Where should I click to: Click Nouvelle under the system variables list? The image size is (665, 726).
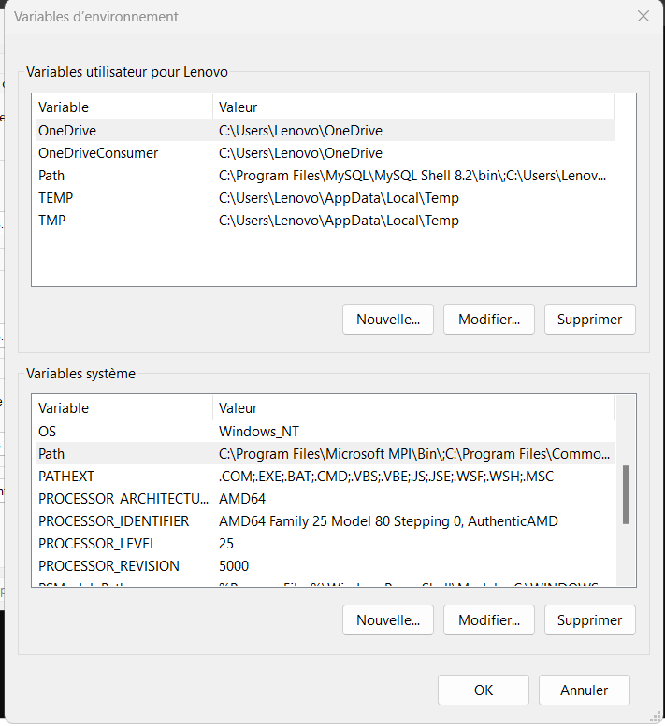coord(388,620)
